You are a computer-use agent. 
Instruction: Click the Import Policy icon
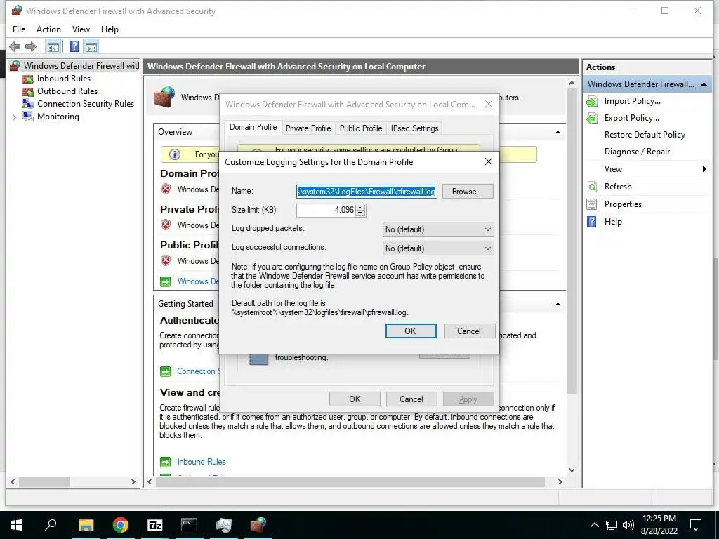pyautogui.click(x=592, y=101)
